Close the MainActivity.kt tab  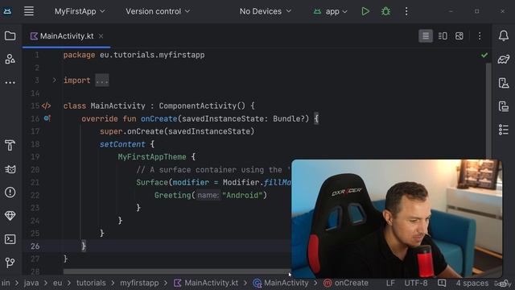coord(101,35)
